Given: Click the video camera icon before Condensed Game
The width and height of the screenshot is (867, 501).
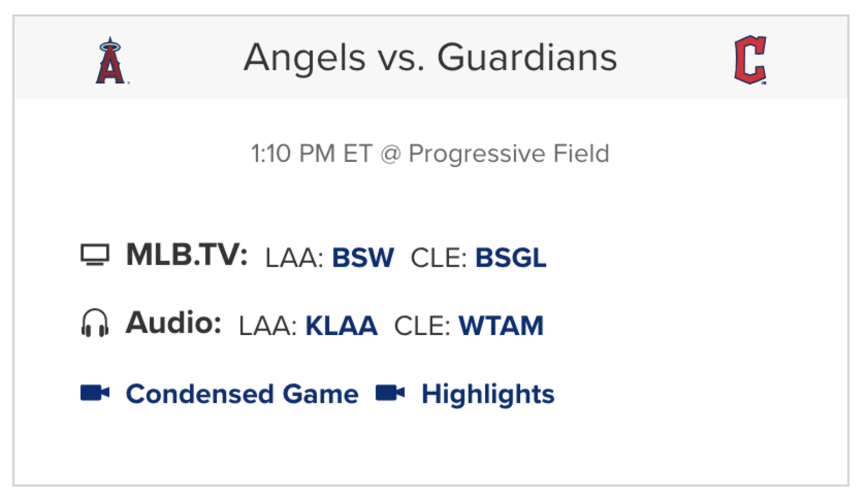Looking at the screenshot, I should [x=95, y=393].
